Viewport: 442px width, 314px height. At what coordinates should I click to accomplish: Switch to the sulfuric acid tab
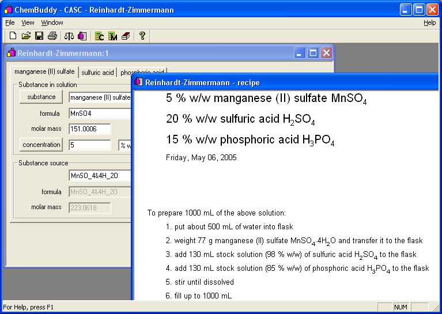[x=97, y=73]
